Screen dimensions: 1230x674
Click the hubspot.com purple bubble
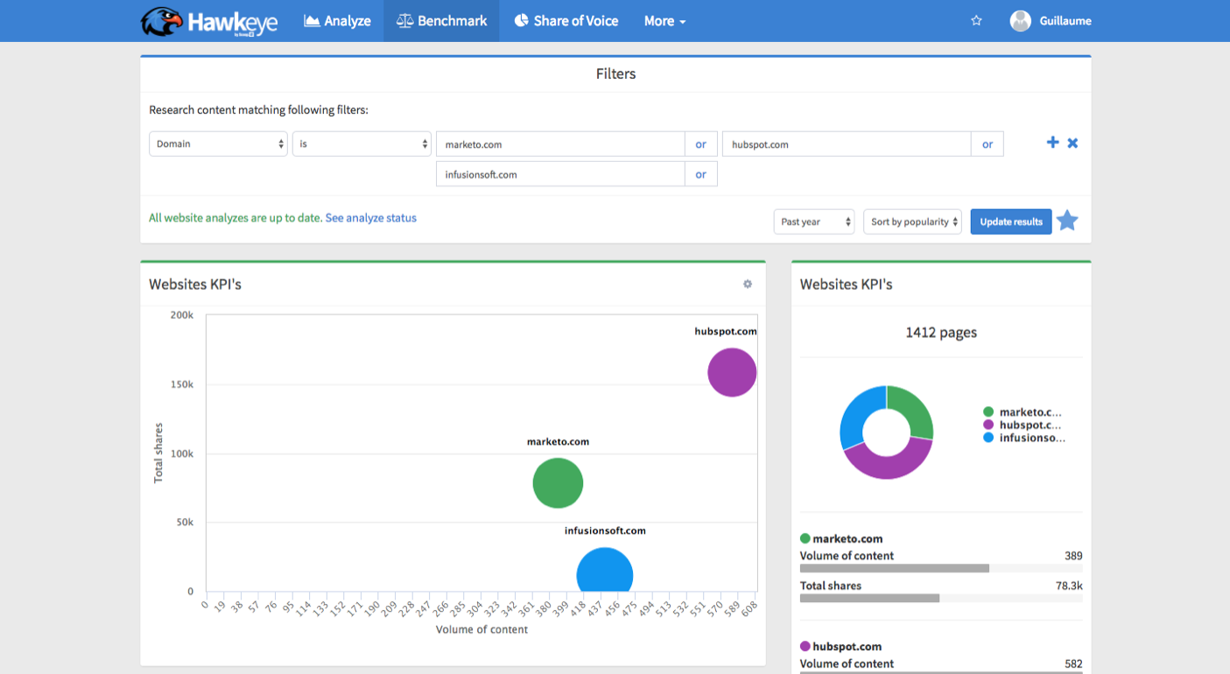(732, 372)
